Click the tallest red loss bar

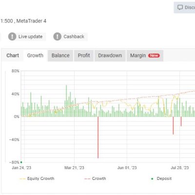(x=98, y=137)
